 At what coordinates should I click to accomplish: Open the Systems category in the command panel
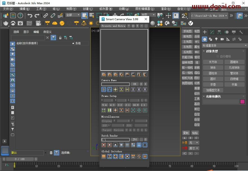click(x=240, y=39)
